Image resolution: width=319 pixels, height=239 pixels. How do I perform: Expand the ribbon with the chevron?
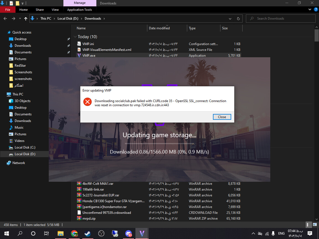(310, 10)
